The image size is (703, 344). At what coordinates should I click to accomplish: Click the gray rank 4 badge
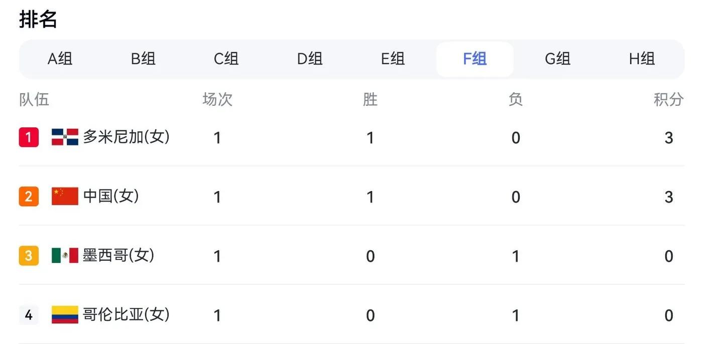pos(29,315)
